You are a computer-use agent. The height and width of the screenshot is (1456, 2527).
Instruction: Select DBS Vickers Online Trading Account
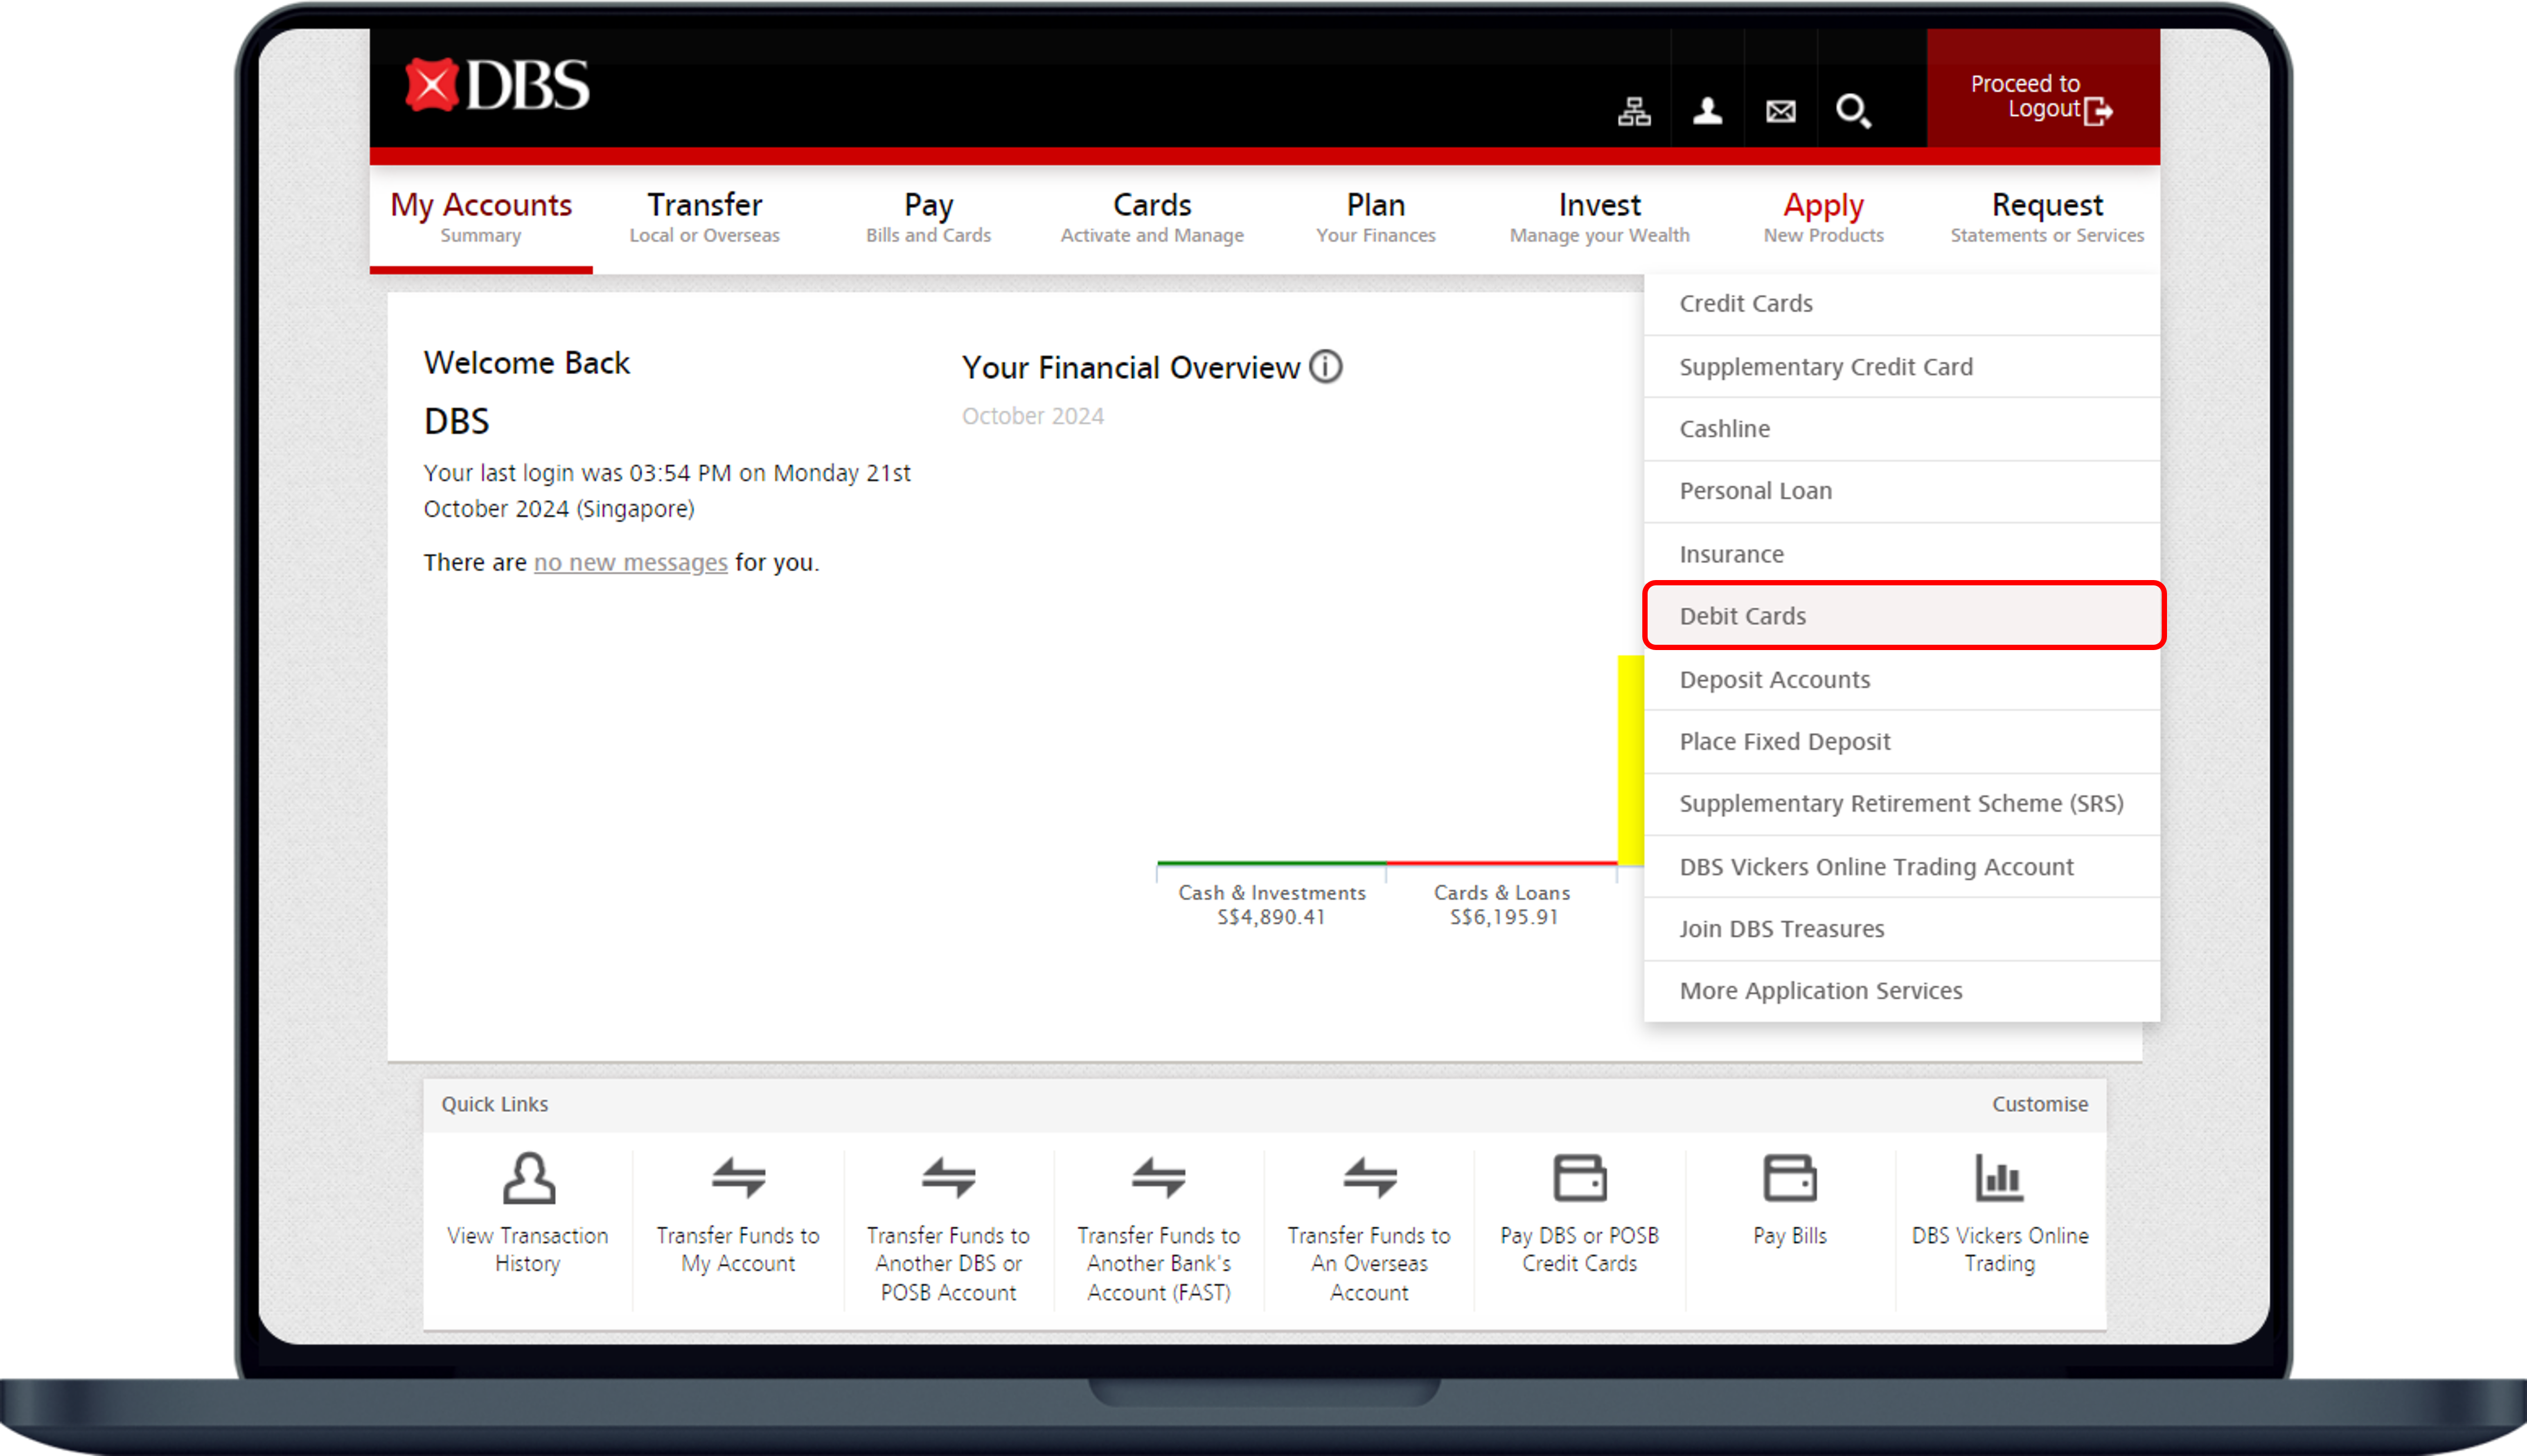click(x=1901, y=867)
